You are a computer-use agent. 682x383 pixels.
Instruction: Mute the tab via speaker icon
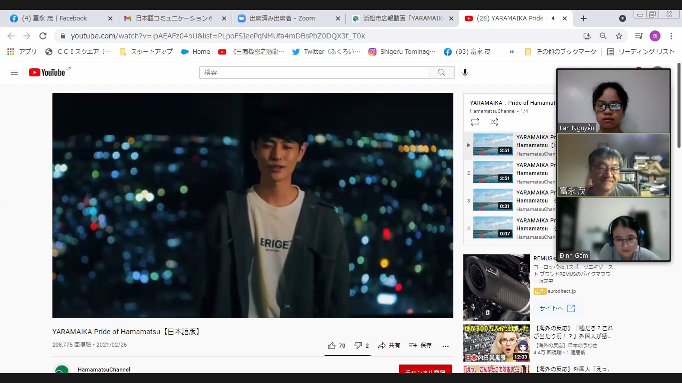(x=554, y=18)
